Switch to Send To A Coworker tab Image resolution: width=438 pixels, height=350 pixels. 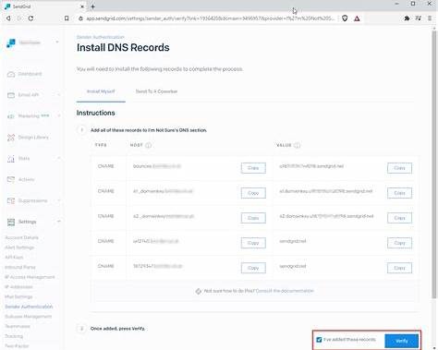point(156,91)
